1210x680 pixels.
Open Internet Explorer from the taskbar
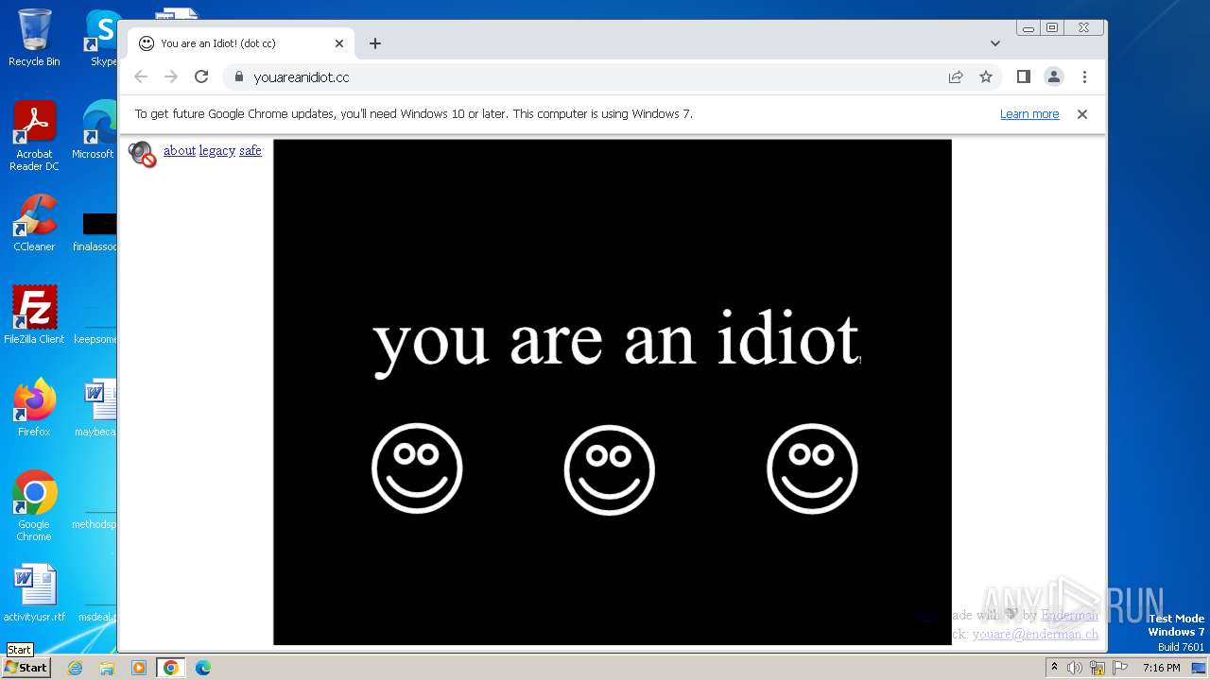click(x=75, y=668)
